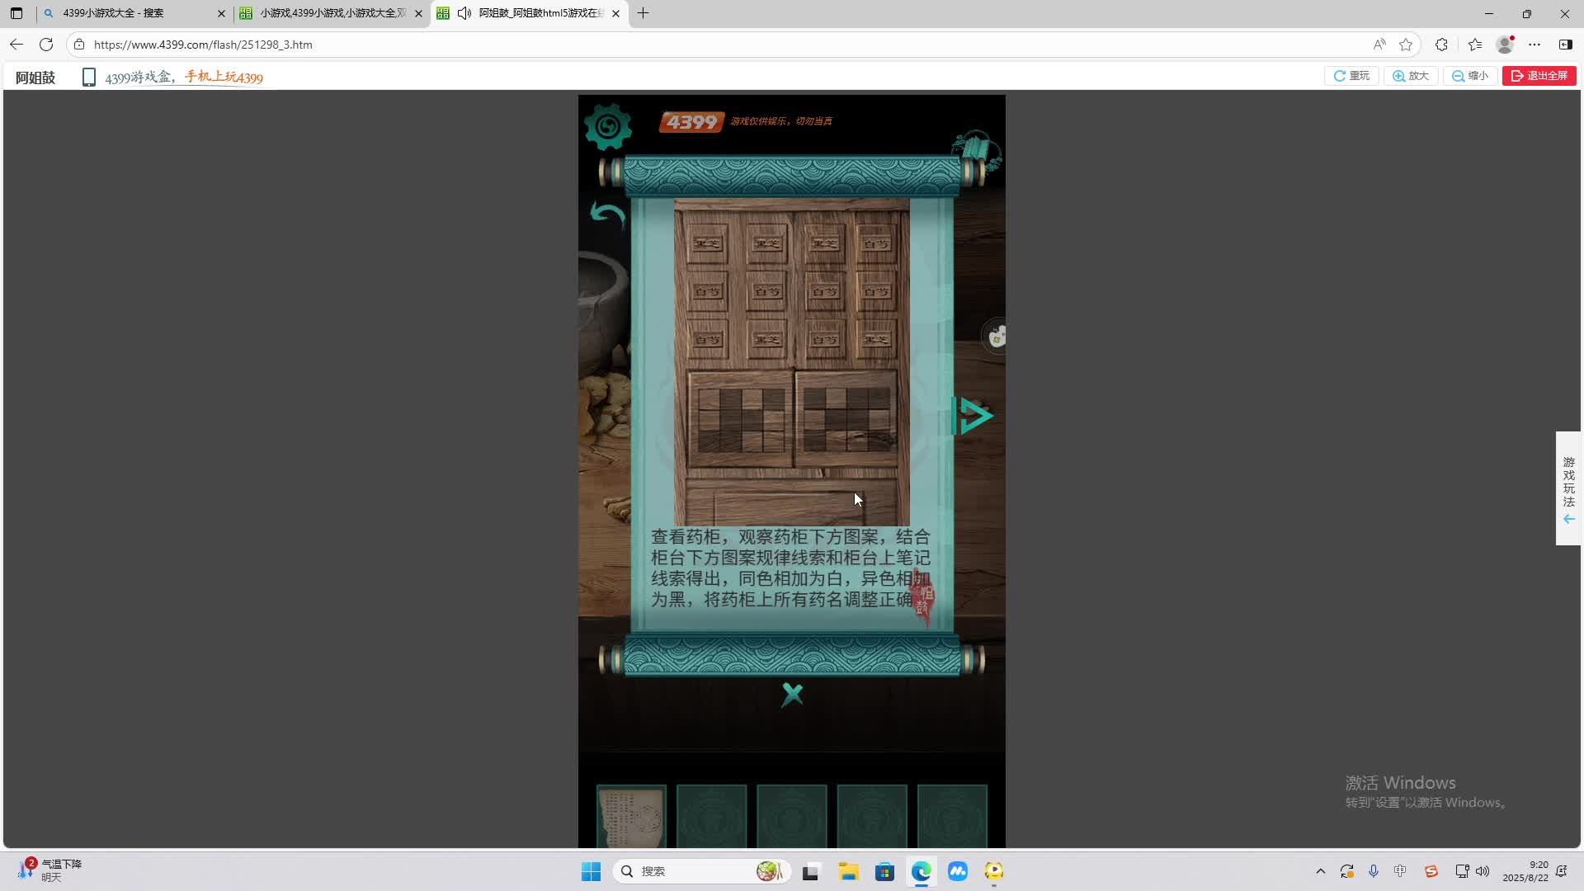Open the game settings gear icon
1584x891 pixels.
(x=608, y=126)
